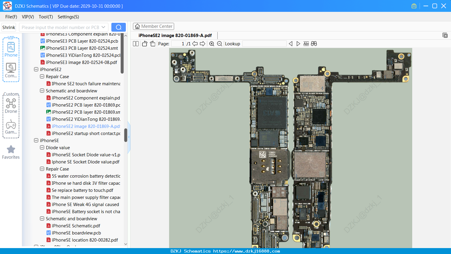Open iPhoneSE2 startup short contact file
The width and height of the screenshot is (451, 254).
[x=83, y=134]
